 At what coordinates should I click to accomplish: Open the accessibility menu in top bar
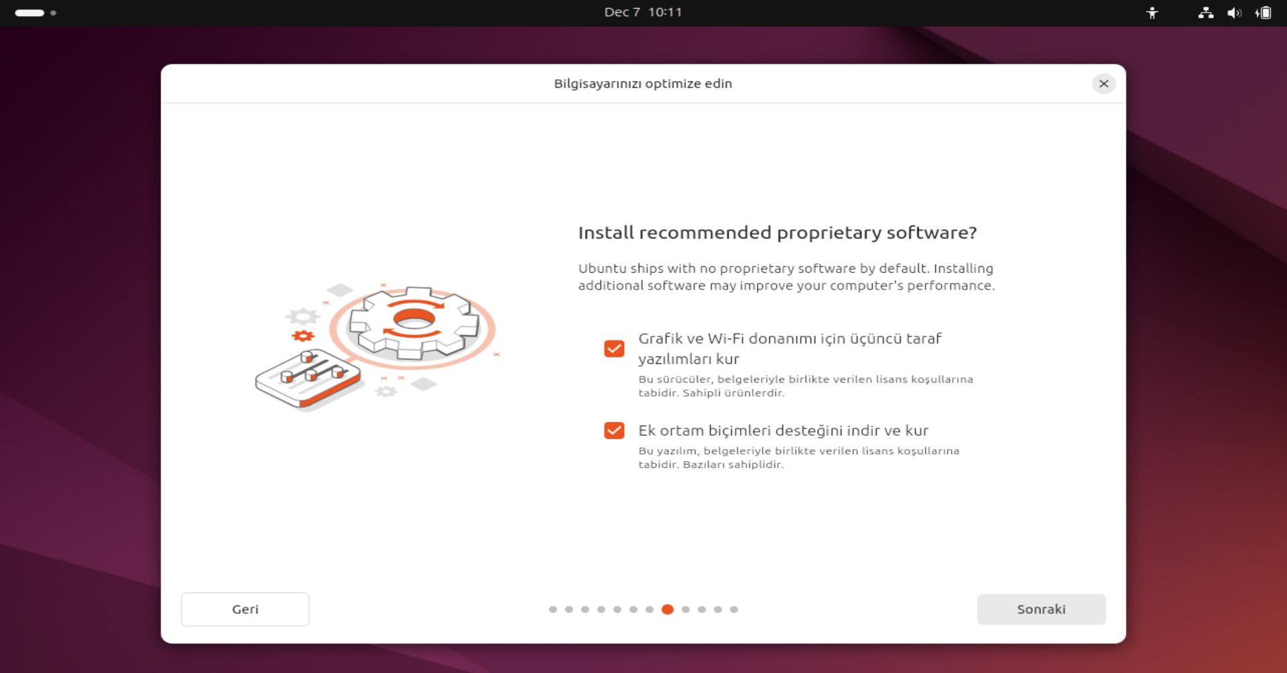[x=1152, y=13]
